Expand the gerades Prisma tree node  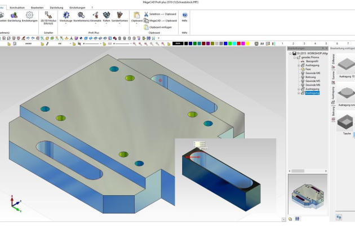pyautogui.click(x=294, y=58)
